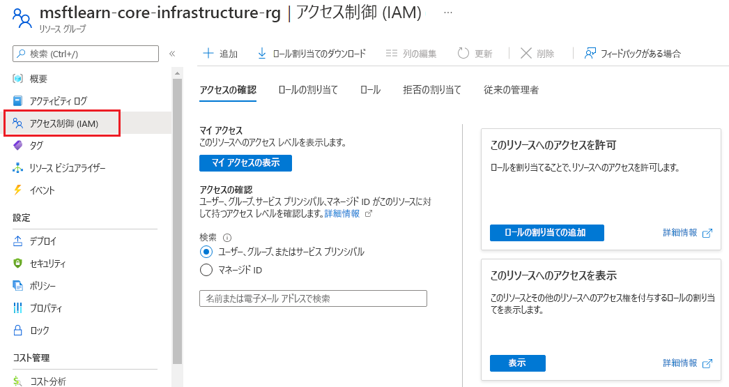
Task: Click the ロック padlock icon
Action: [x=17, y=331]
